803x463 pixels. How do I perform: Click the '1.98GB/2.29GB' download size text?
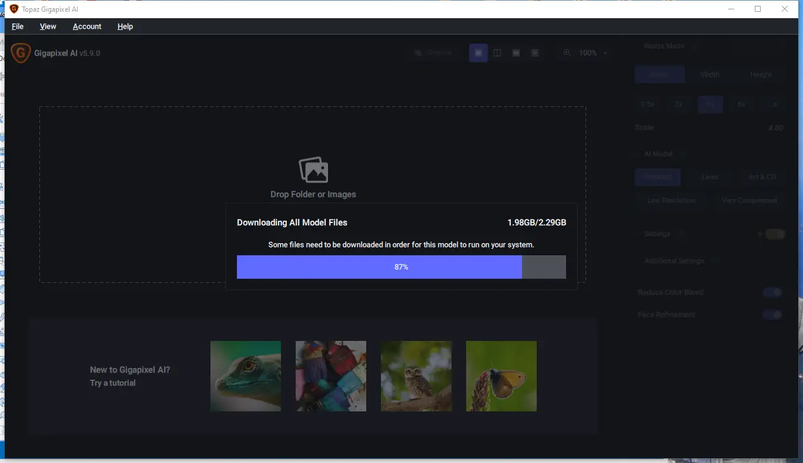(x=537, y=223)
